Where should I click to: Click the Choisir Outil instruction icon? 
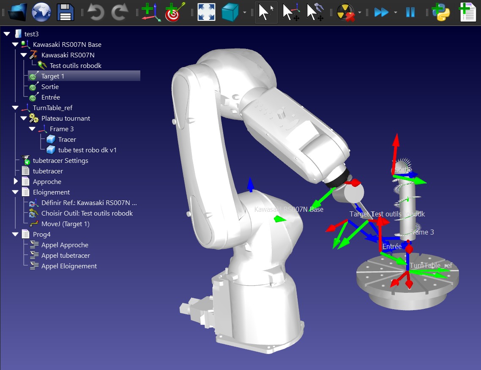(x=33, y=213)
